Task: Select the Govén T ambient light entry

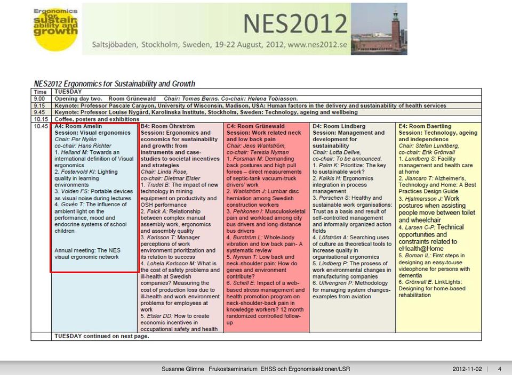Action: click(x=91, y=217)
